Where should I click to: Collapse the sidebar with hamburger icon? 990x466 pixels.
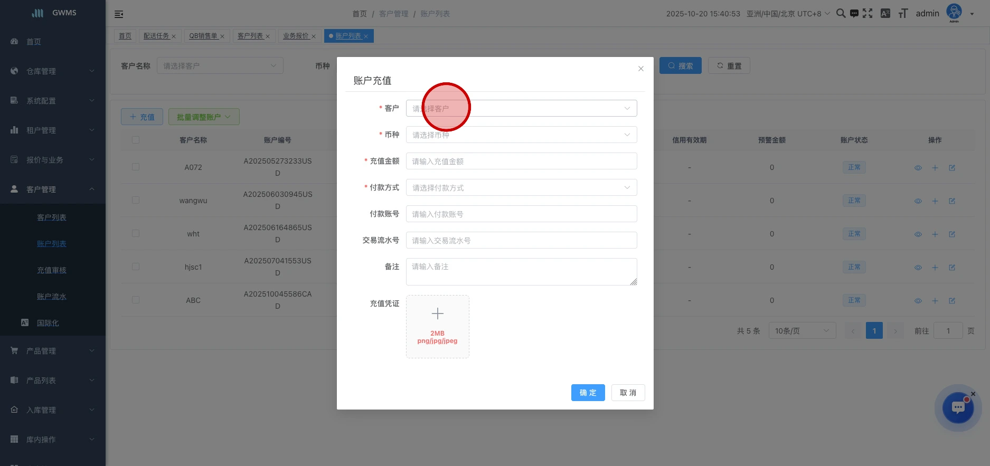point(119,14)
